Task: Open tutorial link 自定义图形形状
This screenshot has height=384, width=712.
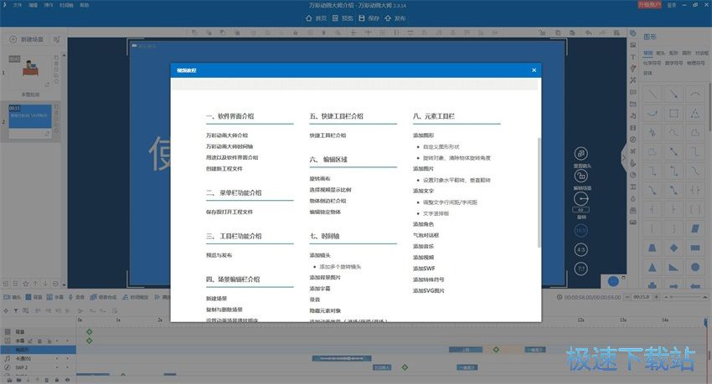Action: pos(441,147)
